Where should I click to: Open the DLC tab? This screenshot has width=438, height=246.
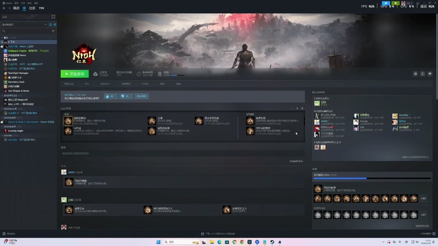click(87, 84)
